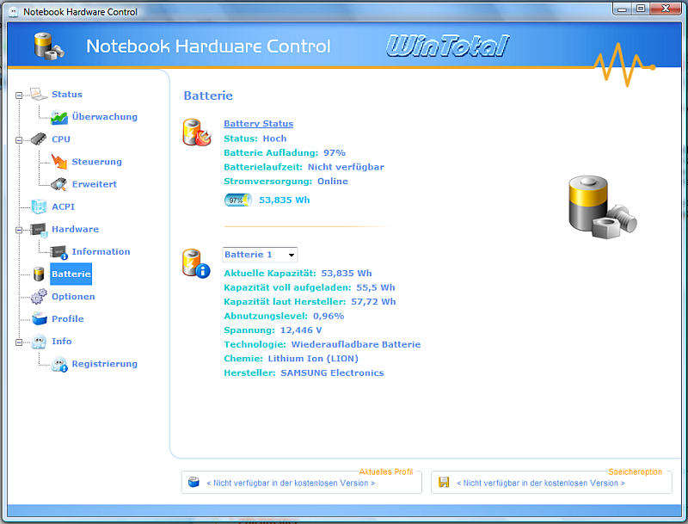Open the Registrierung page
Screen dimensions: 688x524
tap(104, 364)
